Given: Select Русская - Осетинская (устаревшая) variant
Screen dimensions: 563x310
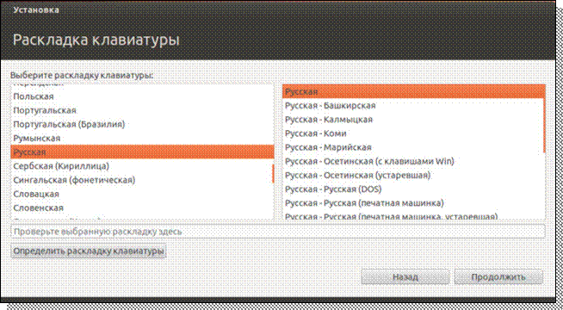Looking at the screenshot, I should click(x=413, y=176).
